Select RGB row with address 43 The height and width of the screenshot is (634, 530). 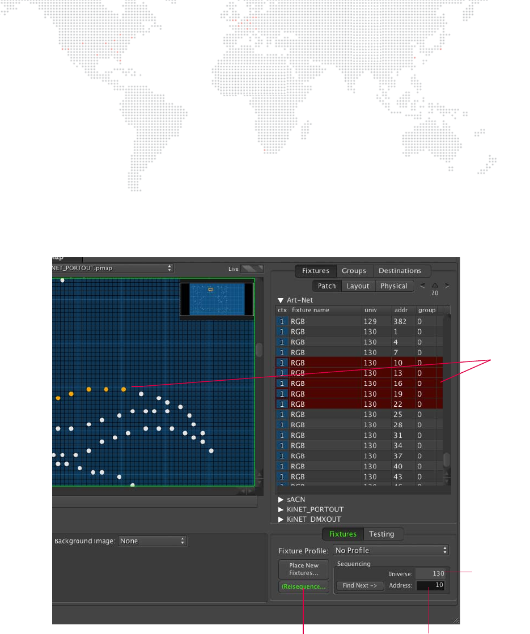(x=359, y=477)
